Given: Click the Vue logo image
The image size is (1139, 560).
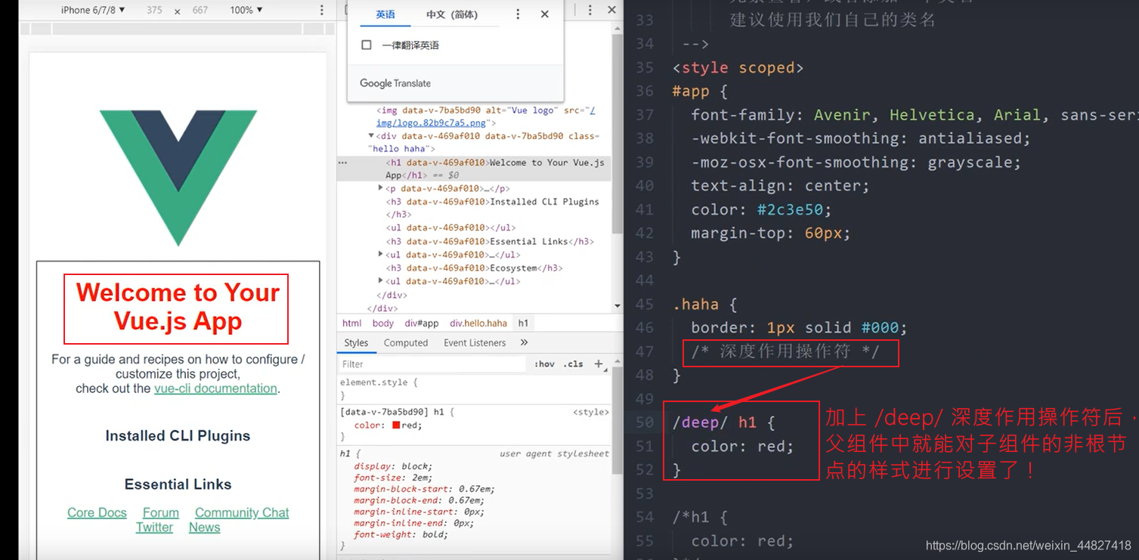Looking at the screenshot, I should (x=178, y=178).
